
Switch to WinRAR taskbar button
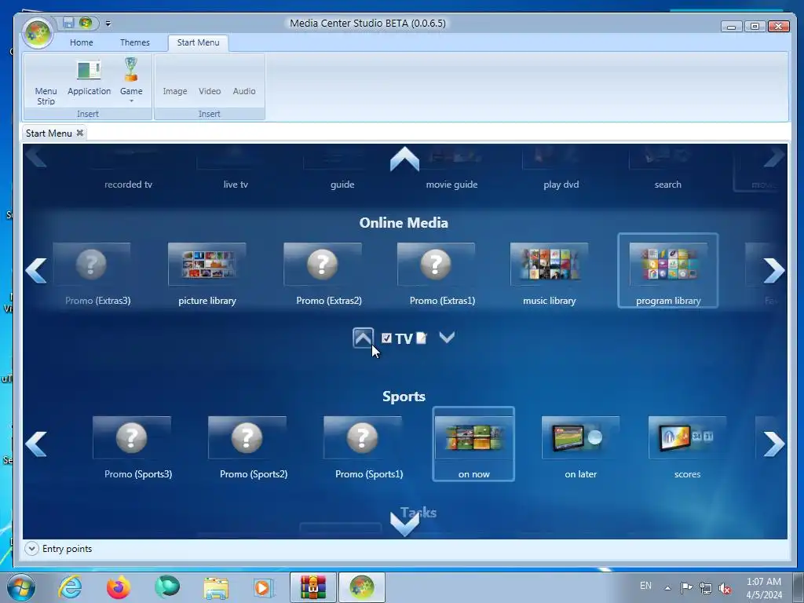pyautogui.click(x=312, y=587)
